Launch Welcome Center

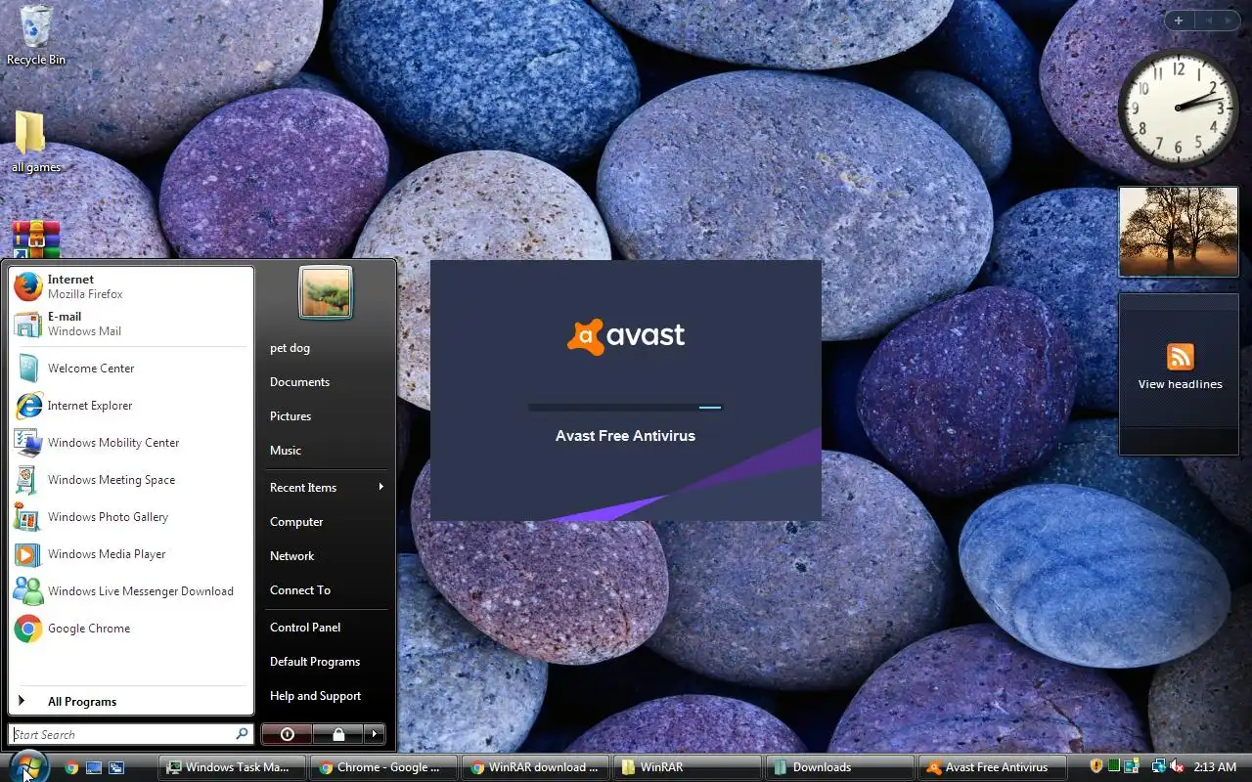[131, 369]
